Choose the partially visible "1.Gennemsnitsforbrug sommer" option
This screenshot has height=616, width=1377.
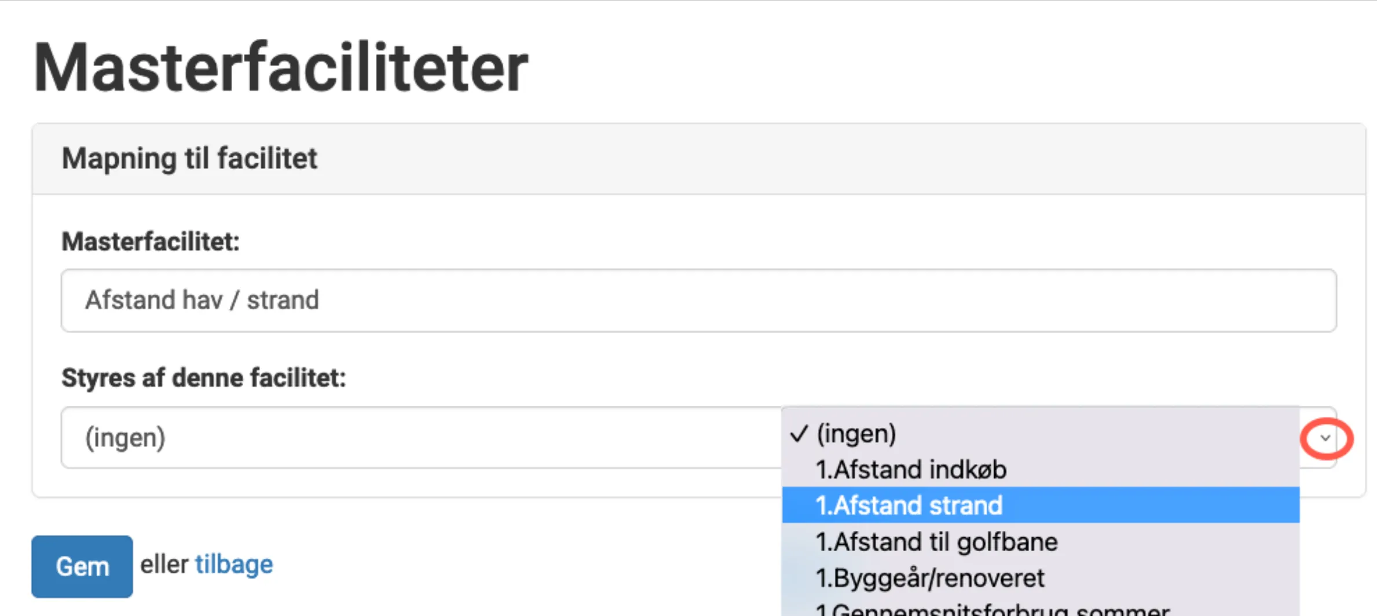click(x=993, y=610)
